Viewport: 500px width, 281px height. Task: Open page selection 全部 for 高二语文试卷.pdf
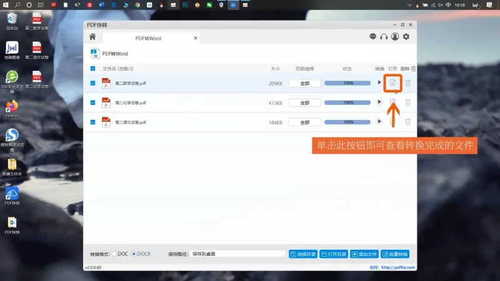point(304,122)
